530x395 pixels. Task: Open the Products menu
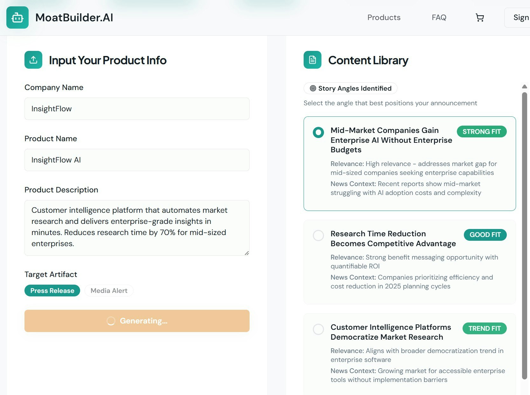(383, 17)
